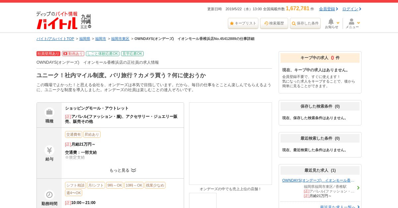The width and height of the screenshot is (398, 208).
Task: Click the バイトル site logo
Action: pos(57,20)
